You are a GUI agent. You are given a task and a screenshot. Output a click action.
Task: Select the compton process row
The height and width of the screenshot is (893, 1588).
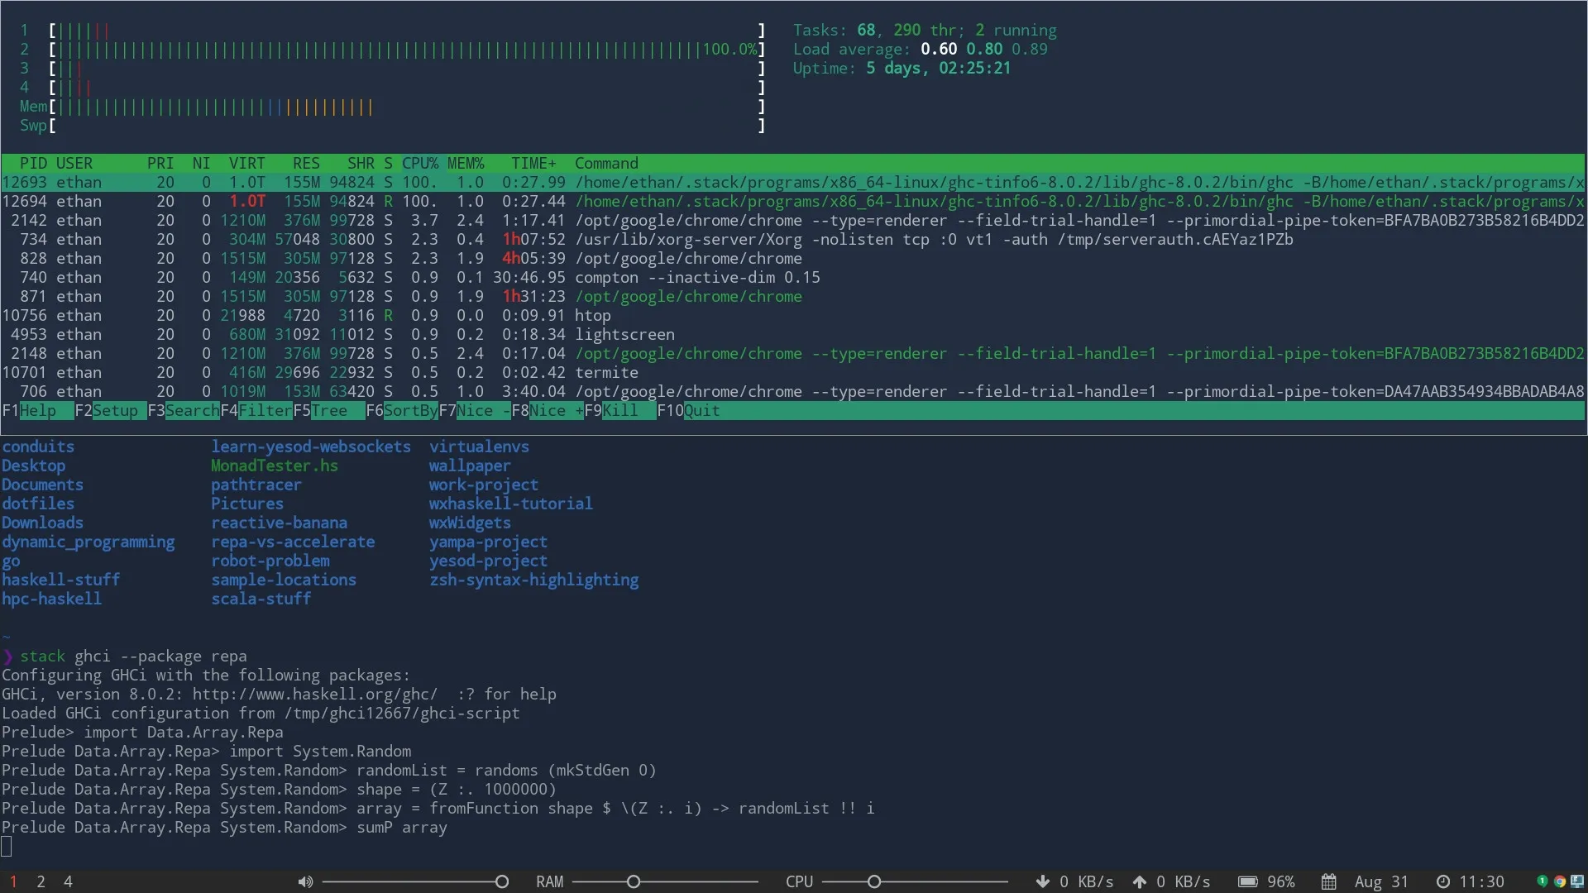pos(793,277)
